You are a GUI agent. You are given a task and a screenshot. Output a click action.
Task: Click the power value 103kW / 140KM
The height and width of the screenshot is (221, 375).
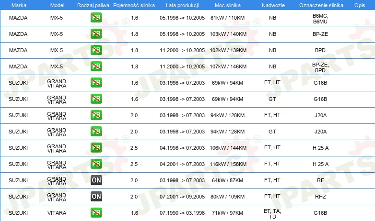pos(228,34)
